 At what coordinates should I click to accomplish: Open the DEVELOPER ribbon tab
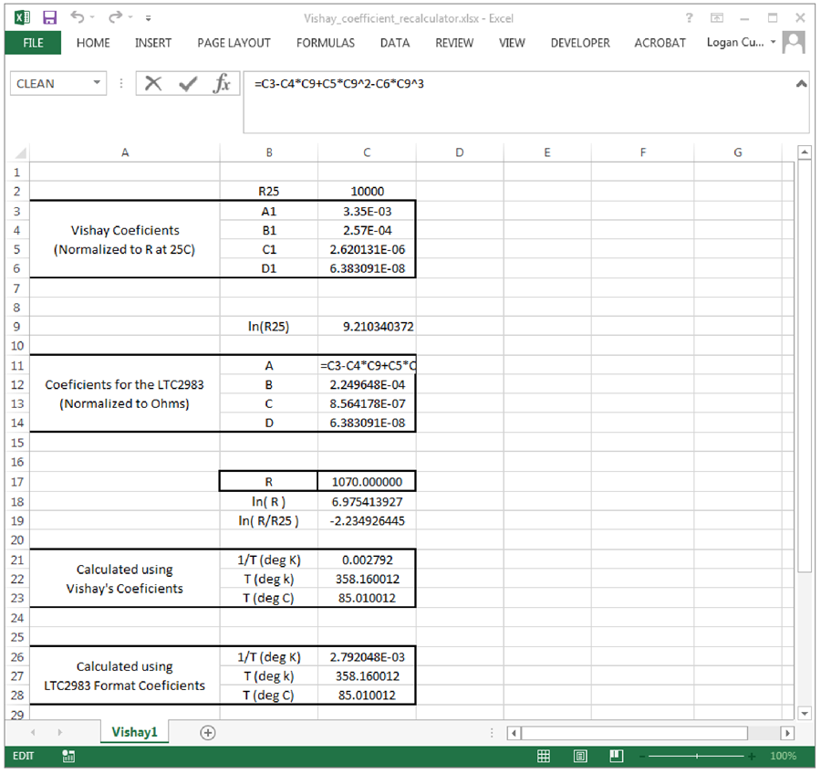(580, 43)
